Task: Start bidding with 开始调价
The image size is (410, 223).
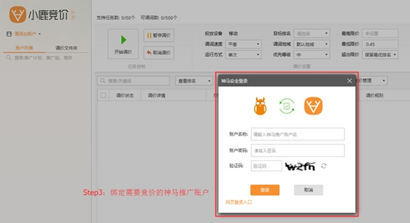Action: coord(123,44)
